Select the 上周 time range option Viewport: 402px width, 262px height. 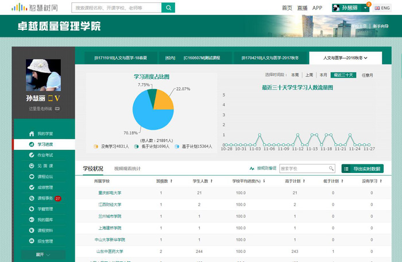tap(309, 75)
